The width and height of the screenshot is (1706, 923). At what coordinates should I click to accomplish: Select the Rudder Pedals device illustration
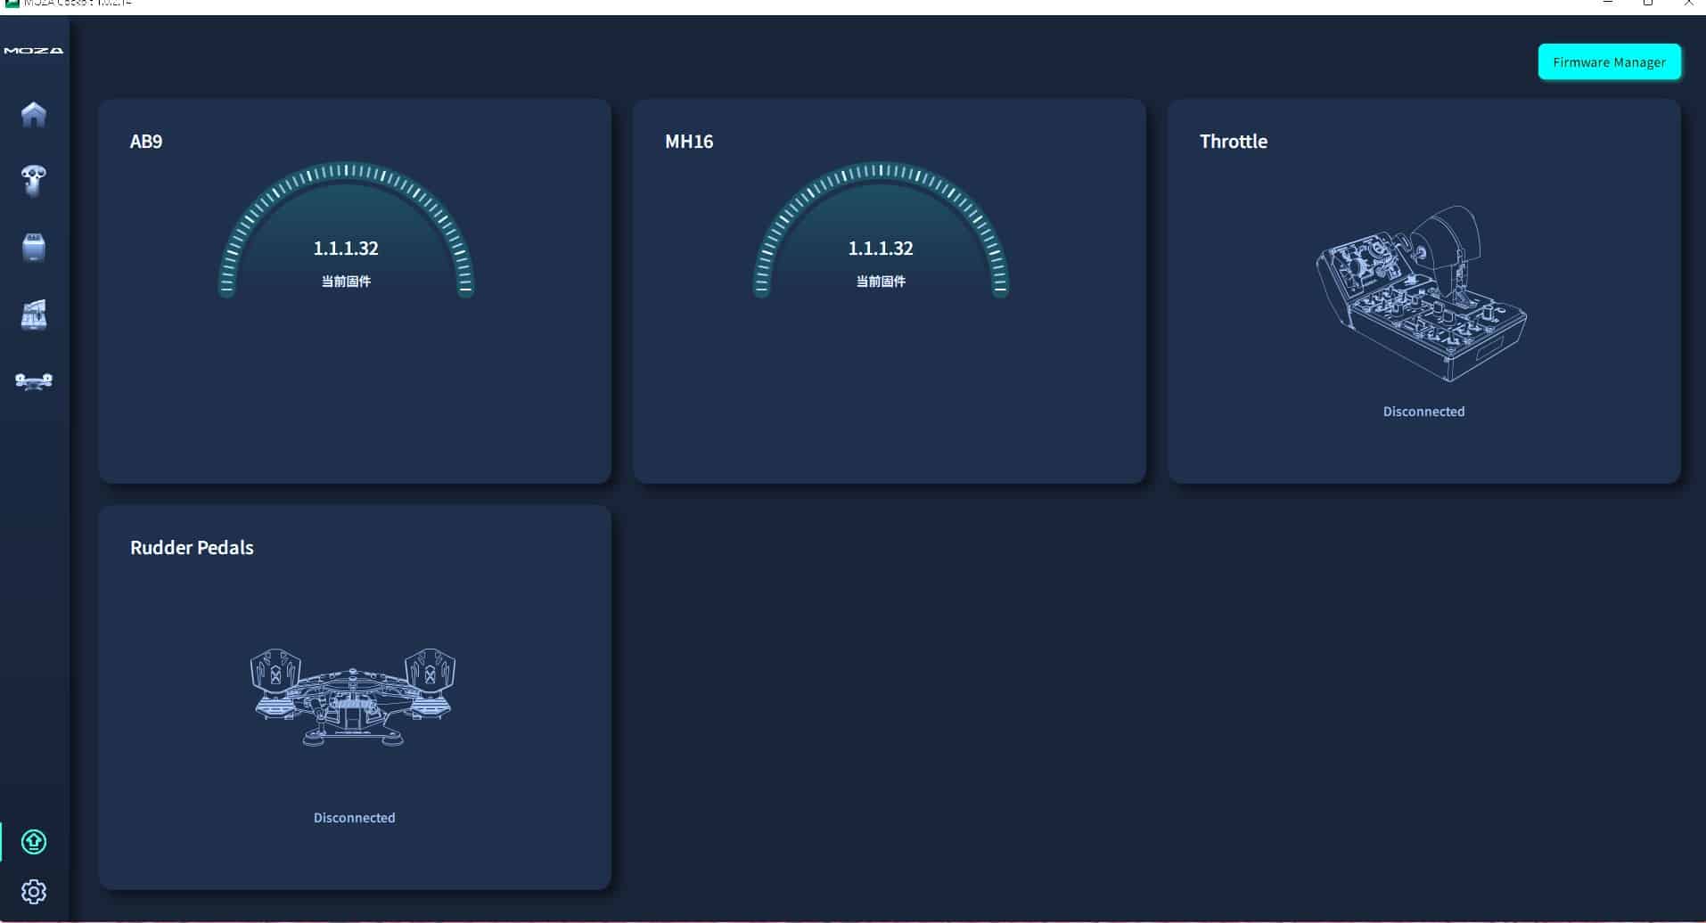[354, 697]
